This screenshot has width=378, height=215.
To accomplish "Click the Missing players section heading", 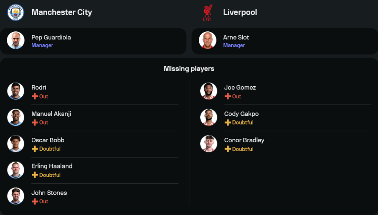I will [x=189, y=69].
